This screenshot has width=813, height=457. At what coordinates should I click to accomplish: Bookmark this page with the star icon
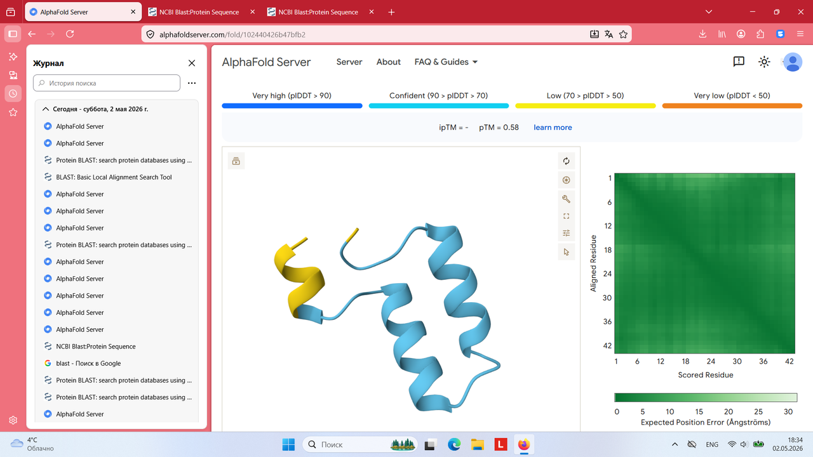point(623,34)
